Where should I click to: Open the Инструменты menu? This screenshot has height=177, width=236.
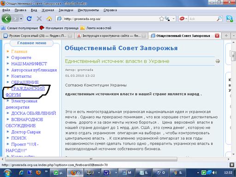coord(88,10)
